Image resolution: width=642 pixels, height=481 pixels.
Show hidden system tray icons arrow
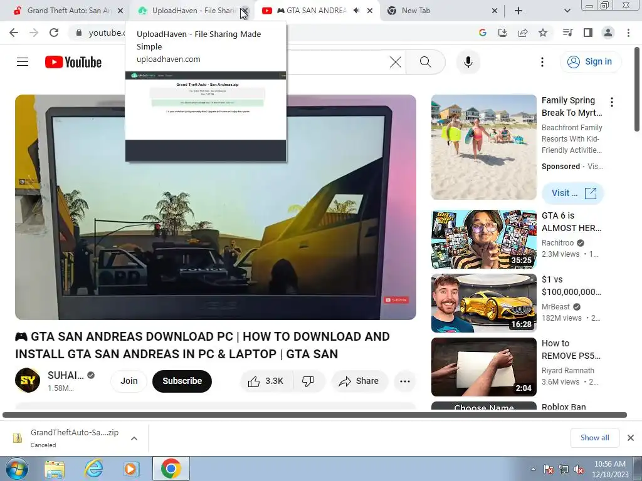point(533,469)
